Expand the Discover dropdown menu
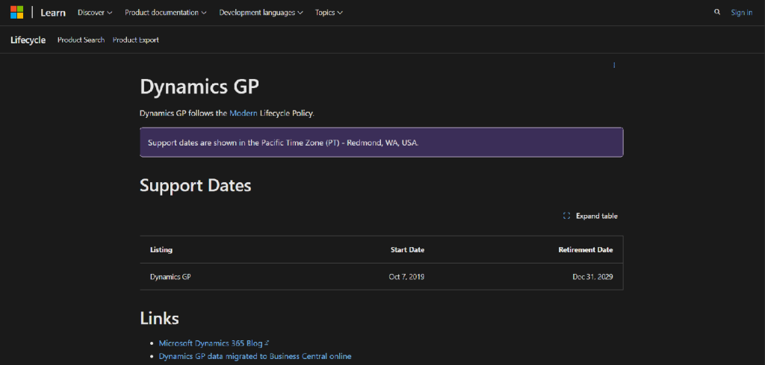The image size is (765, 365). pos(95,13)
